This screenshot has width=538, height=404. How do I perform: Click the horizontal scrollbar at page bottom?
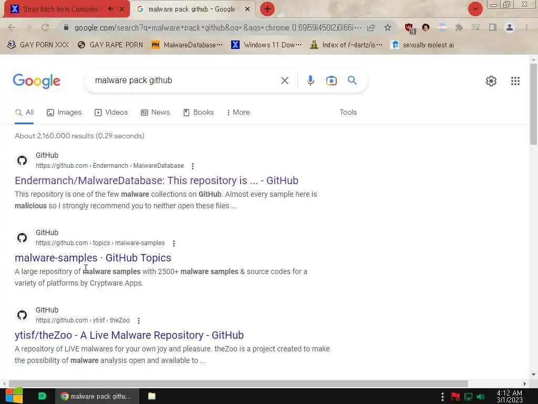[x=239, y=383]
